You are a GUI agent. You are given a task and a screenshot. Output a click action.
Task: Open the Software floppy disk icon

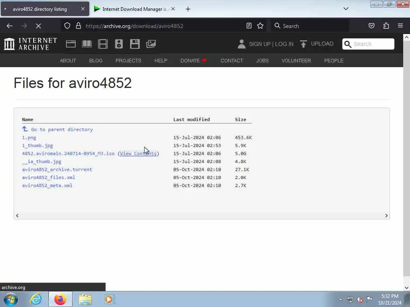click(x=135, y=44)
